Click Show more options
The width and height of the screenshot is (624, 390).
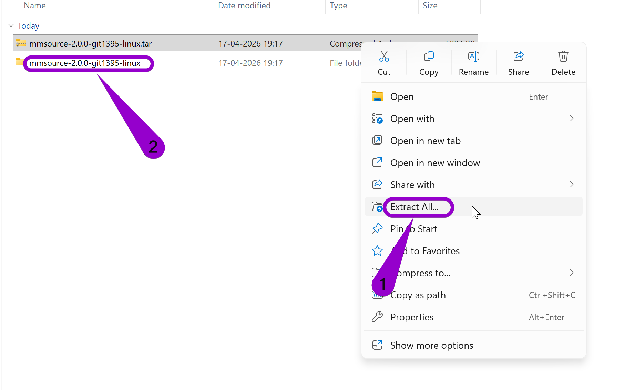(x=431, y=345)
